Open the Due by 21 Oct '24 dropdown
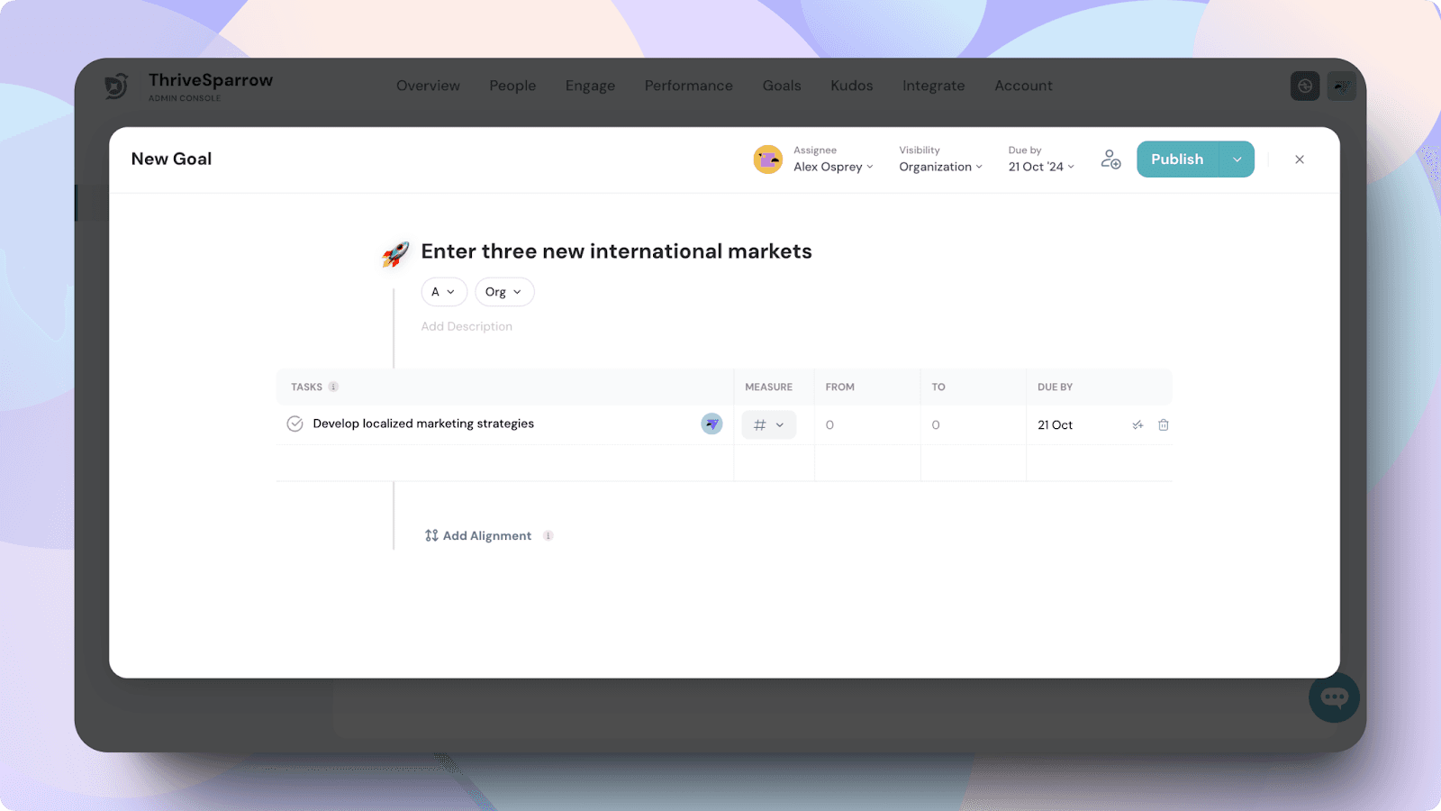 pos(1041,167)
